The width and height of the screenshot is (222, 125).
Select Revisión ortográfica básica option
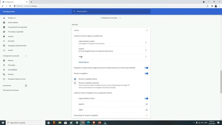(75, 79)
